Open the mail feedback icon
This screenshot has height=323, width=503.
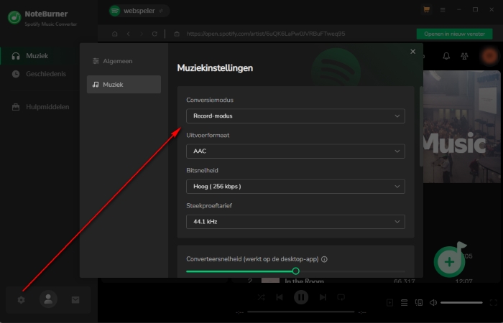75,300
